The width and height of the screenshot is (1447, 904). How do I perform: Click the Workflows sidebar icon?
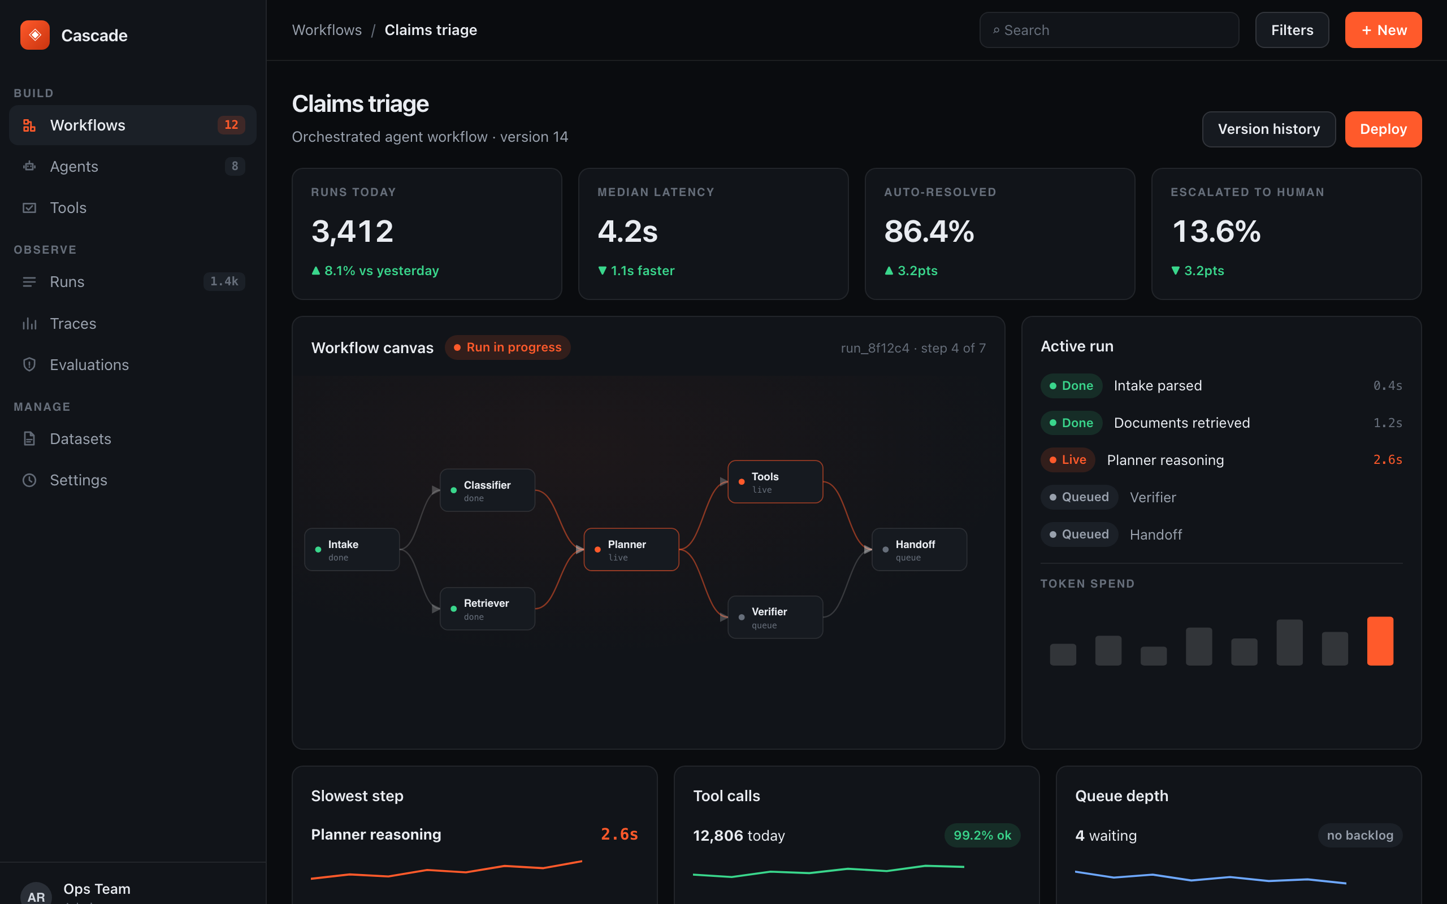(29, 125)
